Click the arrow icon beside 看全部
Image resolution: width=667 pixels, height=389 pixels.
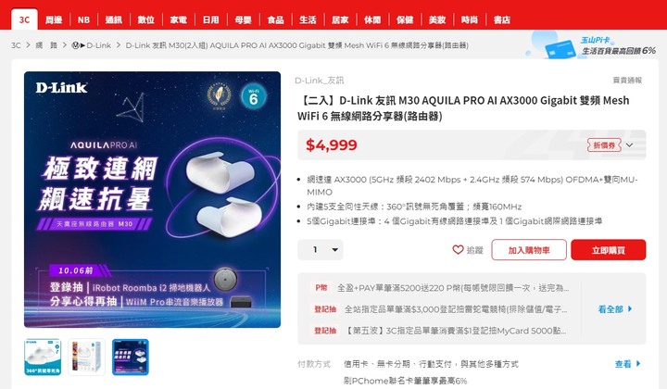click(x=630, y=309)
